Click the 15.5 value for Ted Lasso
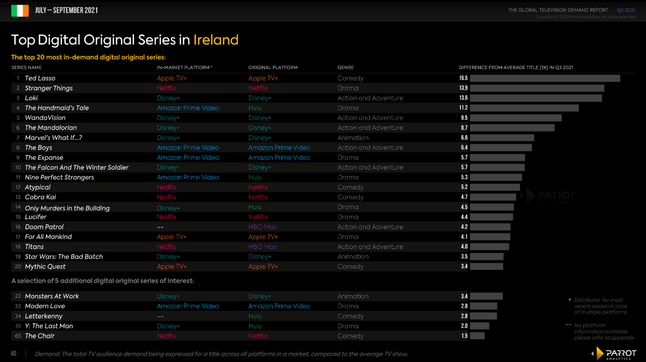The width and height of the screenshot is (646, 362). [463, 78]
